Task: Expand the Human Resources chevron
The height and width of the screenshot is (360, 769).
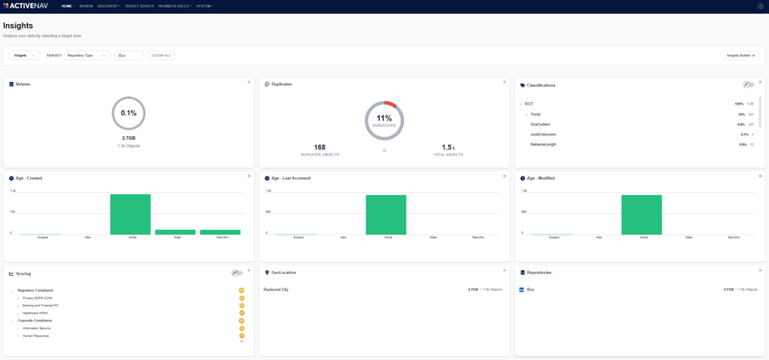Action: (18, 336)
